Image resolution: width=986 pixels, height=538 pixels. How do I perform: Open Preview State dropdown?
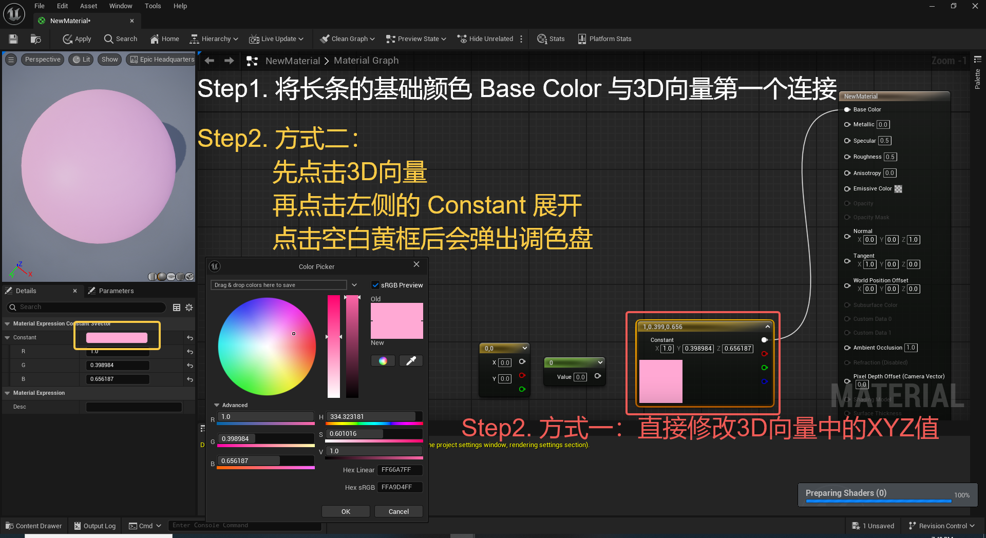(x=416, y=39)
